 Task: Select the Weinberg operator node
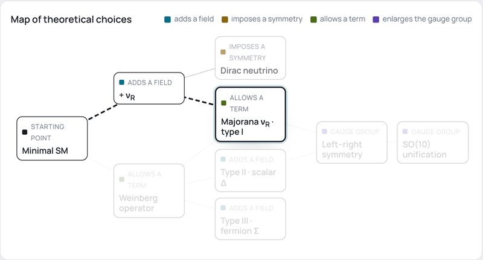(149, 190)
